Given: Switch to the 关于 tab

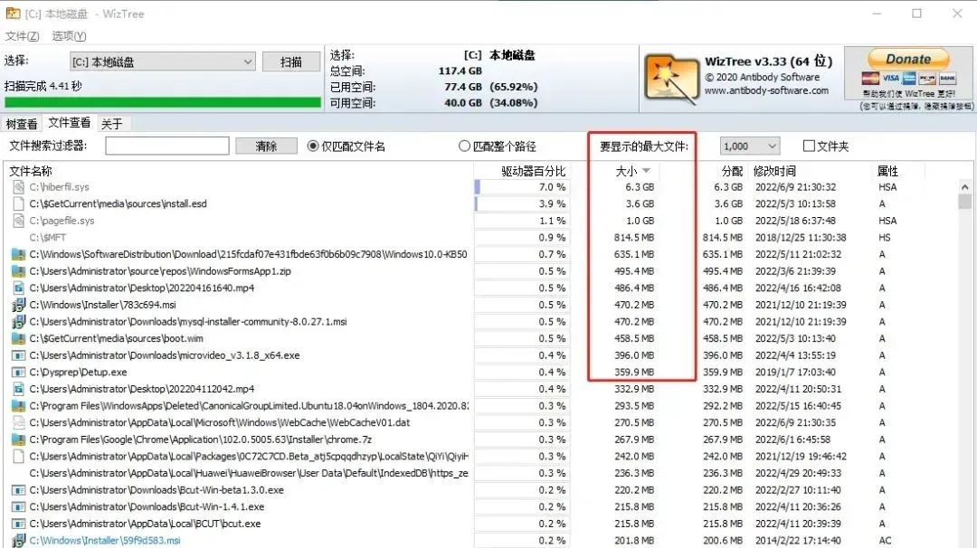Looking at the screenshot, I should pyautogui.click(x=111, y=124).
